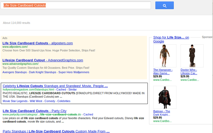
Task: Click the Life Size Cardboard Cutouts search field
Action: [x=76, y=5]
